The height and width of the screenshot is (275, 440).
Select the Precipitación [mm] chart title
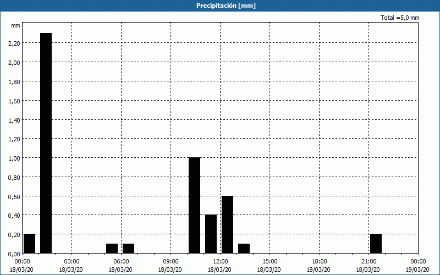tap(226, 5)
